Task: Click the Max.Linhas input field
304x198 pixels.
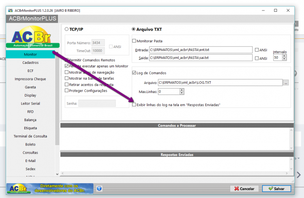Action: pos(169,91)
